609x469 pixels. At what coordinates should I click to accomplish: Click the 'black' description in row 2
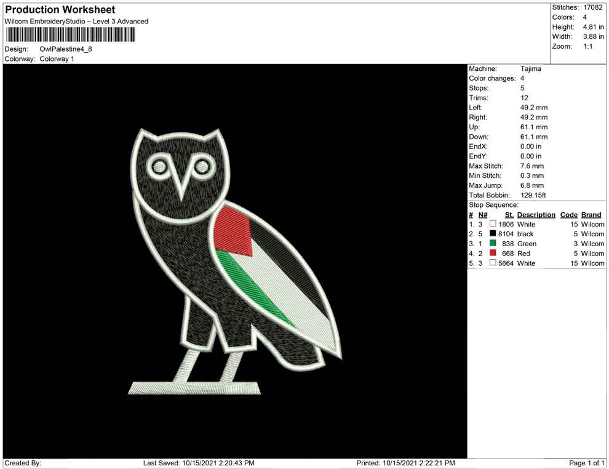525,234
